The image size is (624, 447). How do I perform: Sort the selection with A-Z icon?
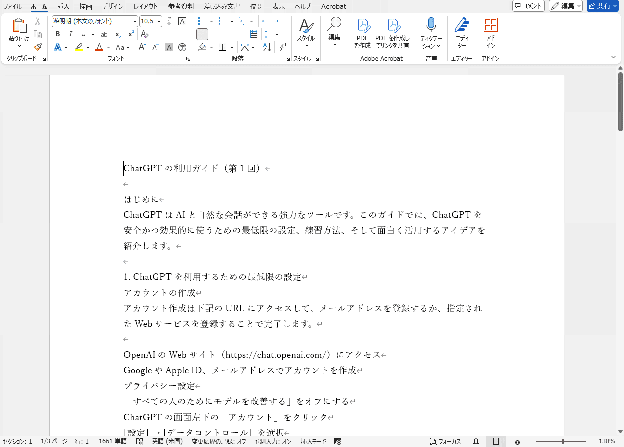click(267, 47)
